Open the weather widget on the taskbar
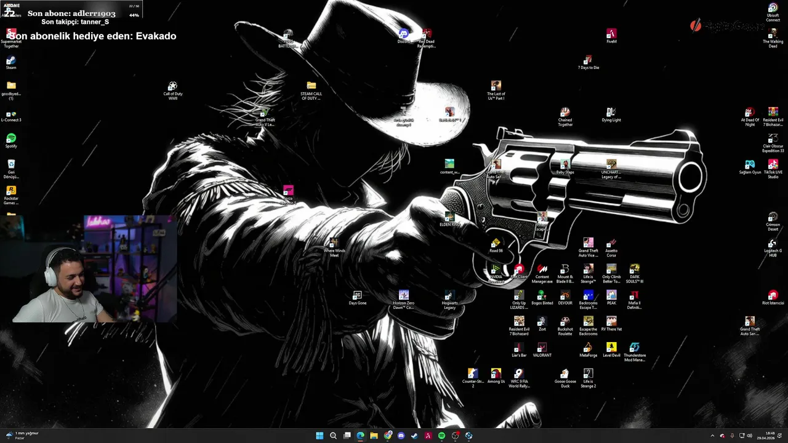 tap(23, 436)
